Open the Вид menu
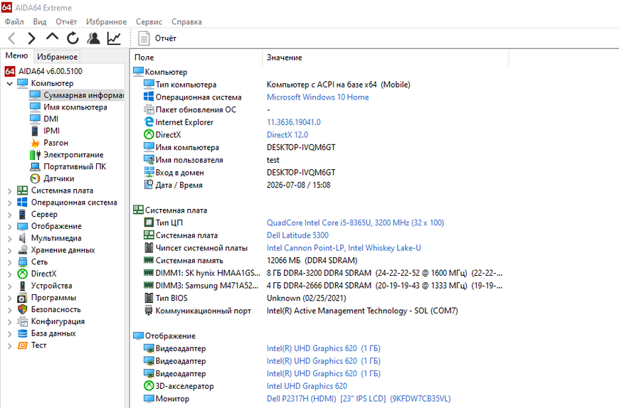This screenshot has width=619, height=408. pyautogui.click(x=39, y=22)
